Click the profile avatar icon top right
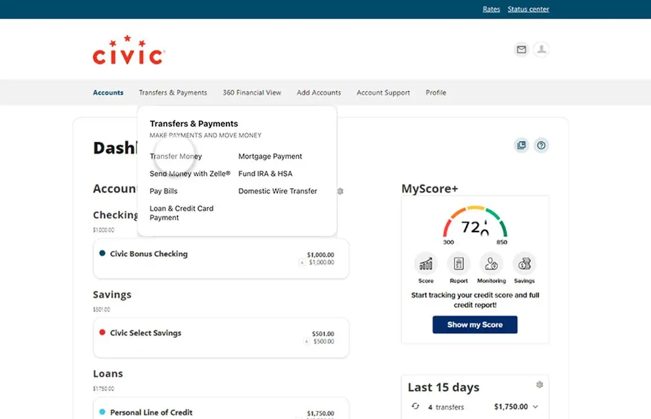The width and height of the screenshot is (651, 419). 541,50
